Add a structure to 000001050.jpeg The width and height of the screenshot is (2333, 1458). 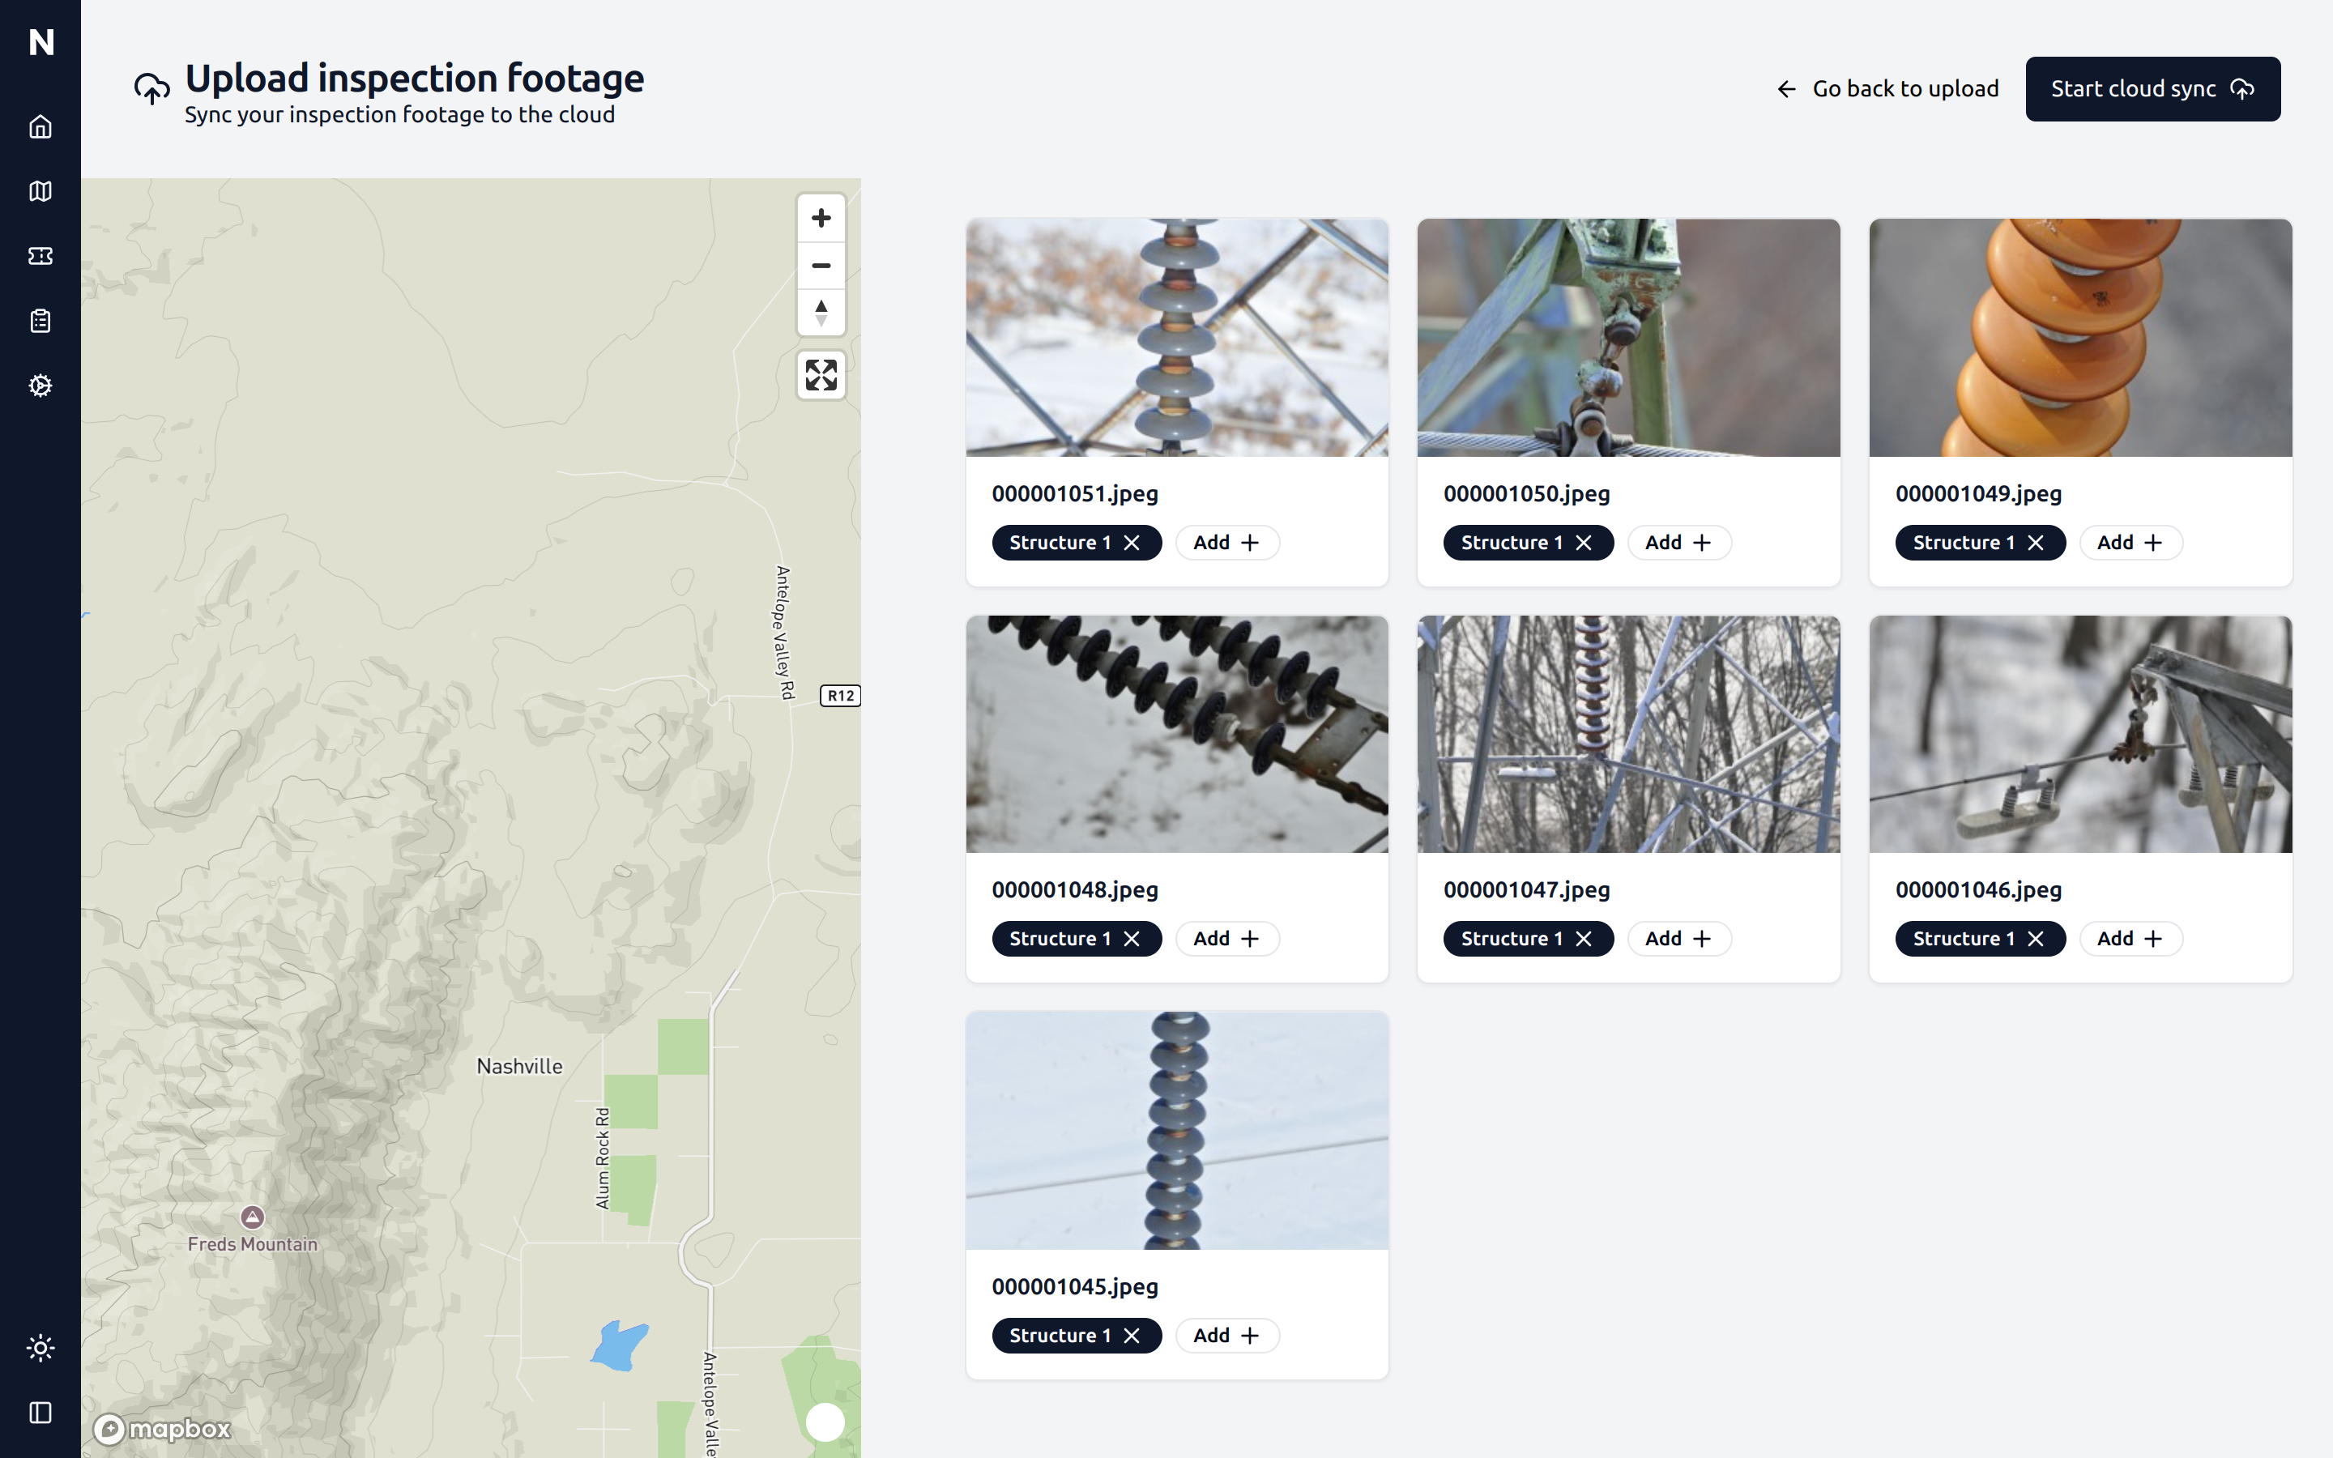tap(1679, 542)
